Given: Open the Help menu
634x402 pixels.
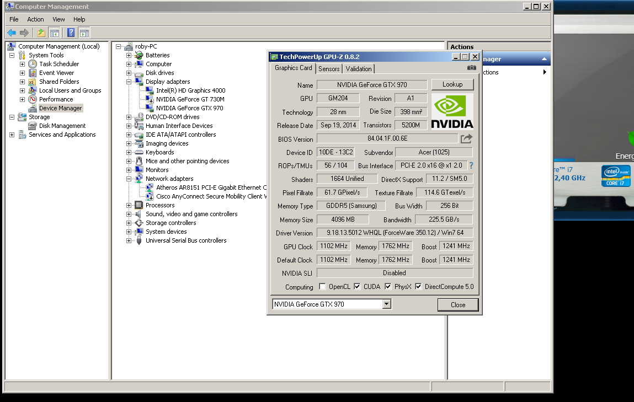Looking at the screenshot, I should (79, 19).
